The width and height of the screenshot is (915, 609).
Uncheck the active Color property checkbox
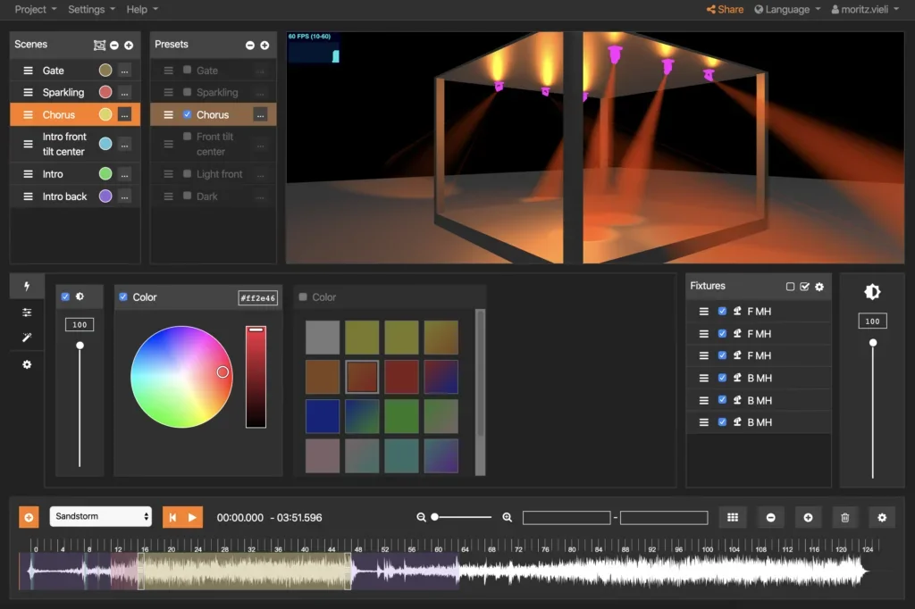pos(123,297)
